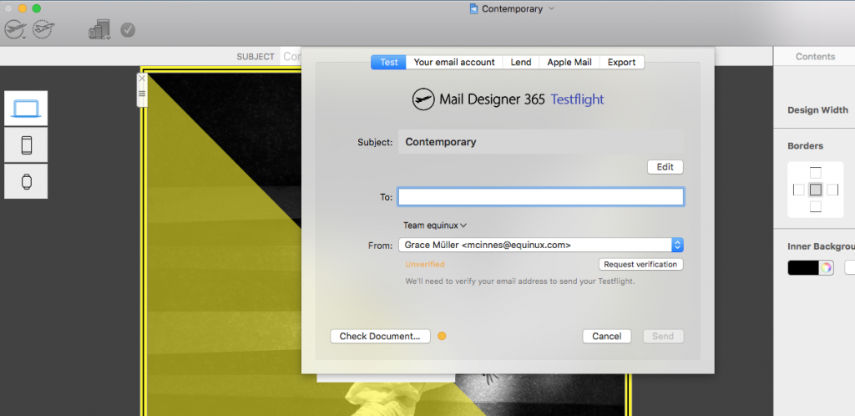Select the right border toggle
Viewport: 855px width, 416px height.
point(832,190)
